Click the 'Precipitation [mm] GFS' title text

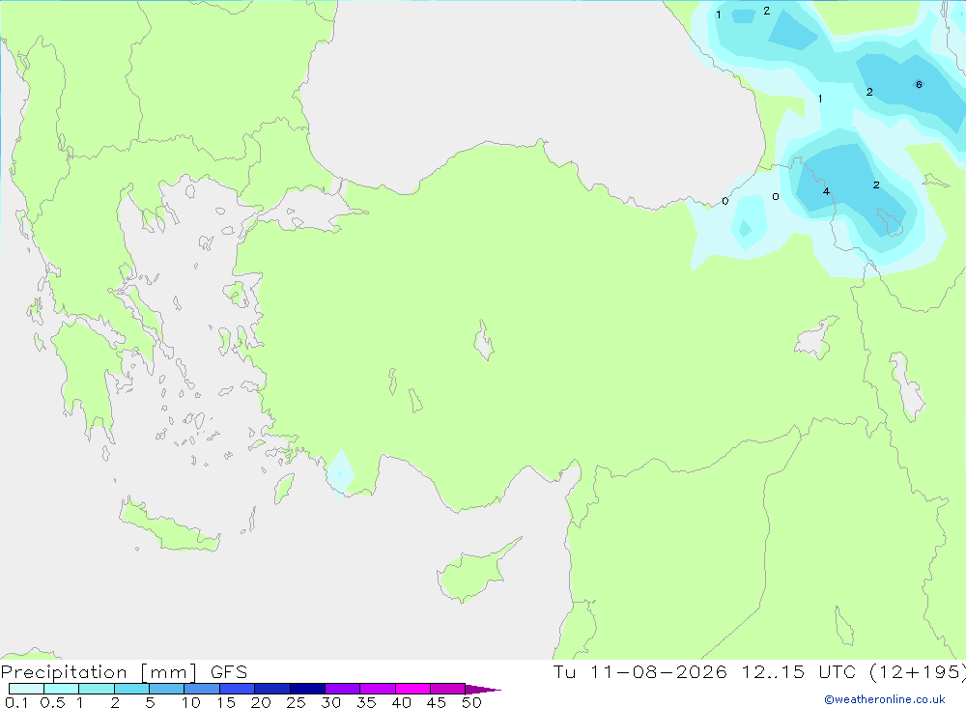pos(124,672)
